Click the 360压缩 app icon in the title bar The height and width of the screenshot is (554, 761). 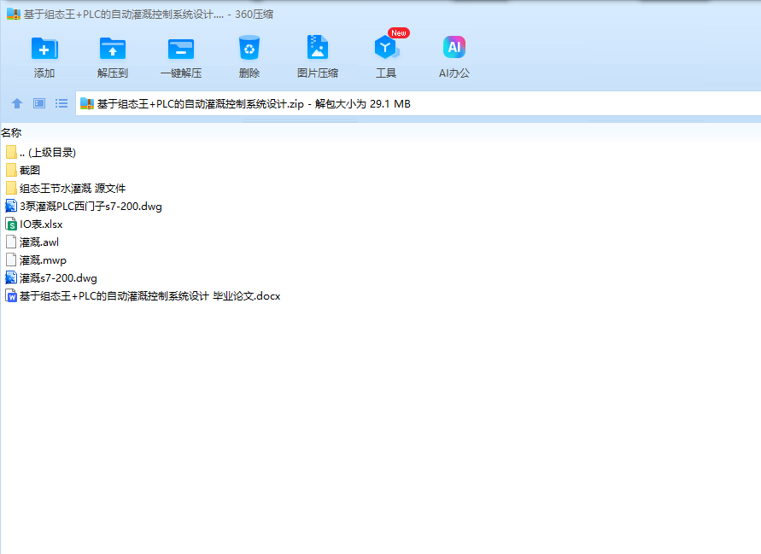click(14, 14)
